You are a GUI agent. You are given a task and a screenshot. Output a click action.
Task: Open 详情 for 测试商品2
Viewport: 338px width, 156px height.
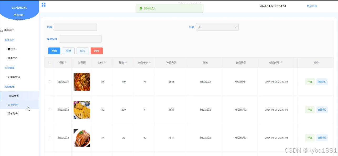pos(310,110)
